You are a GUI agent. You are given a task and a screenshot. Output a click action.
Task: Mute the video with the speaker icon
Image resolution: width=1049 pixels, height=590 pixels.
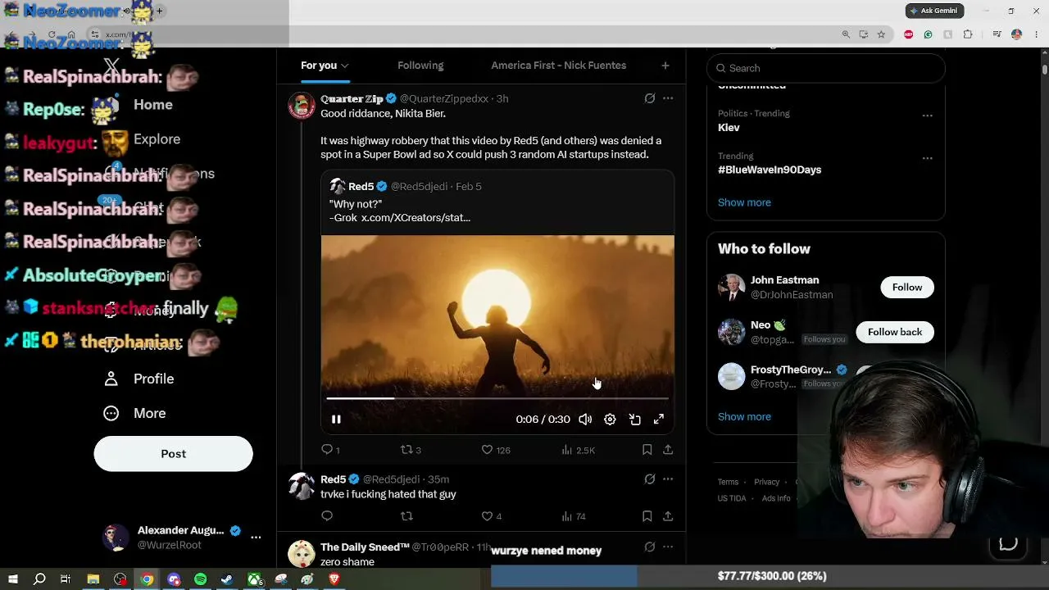click(x=585, y=419)
